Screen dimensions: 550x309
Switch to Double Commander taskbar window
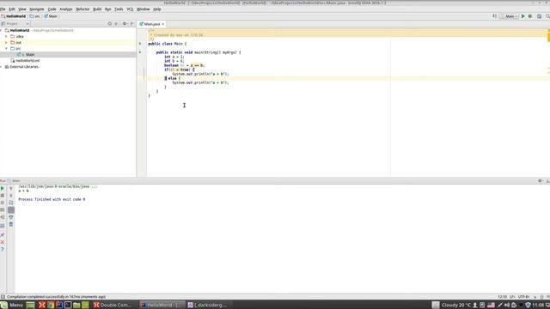[113, 305]
